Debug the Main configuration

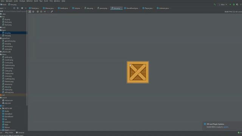(x=234, y=5)
